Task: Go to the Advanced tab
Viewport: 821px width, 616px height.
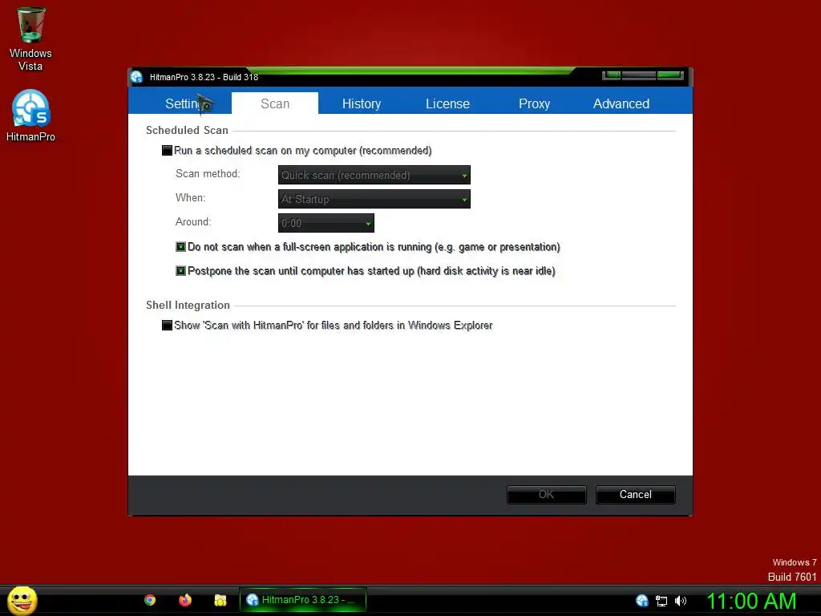Action: click(x=621, y=103)
